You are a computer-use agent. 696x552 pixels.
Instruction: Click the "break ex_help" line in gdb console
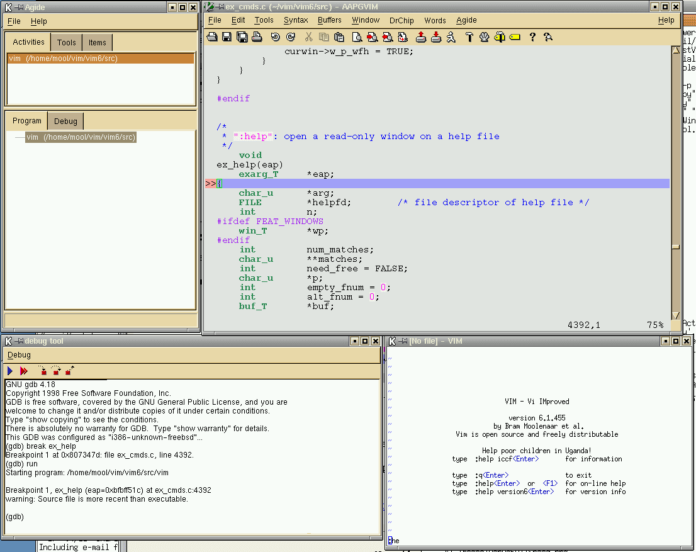click(x=50, y=446)
